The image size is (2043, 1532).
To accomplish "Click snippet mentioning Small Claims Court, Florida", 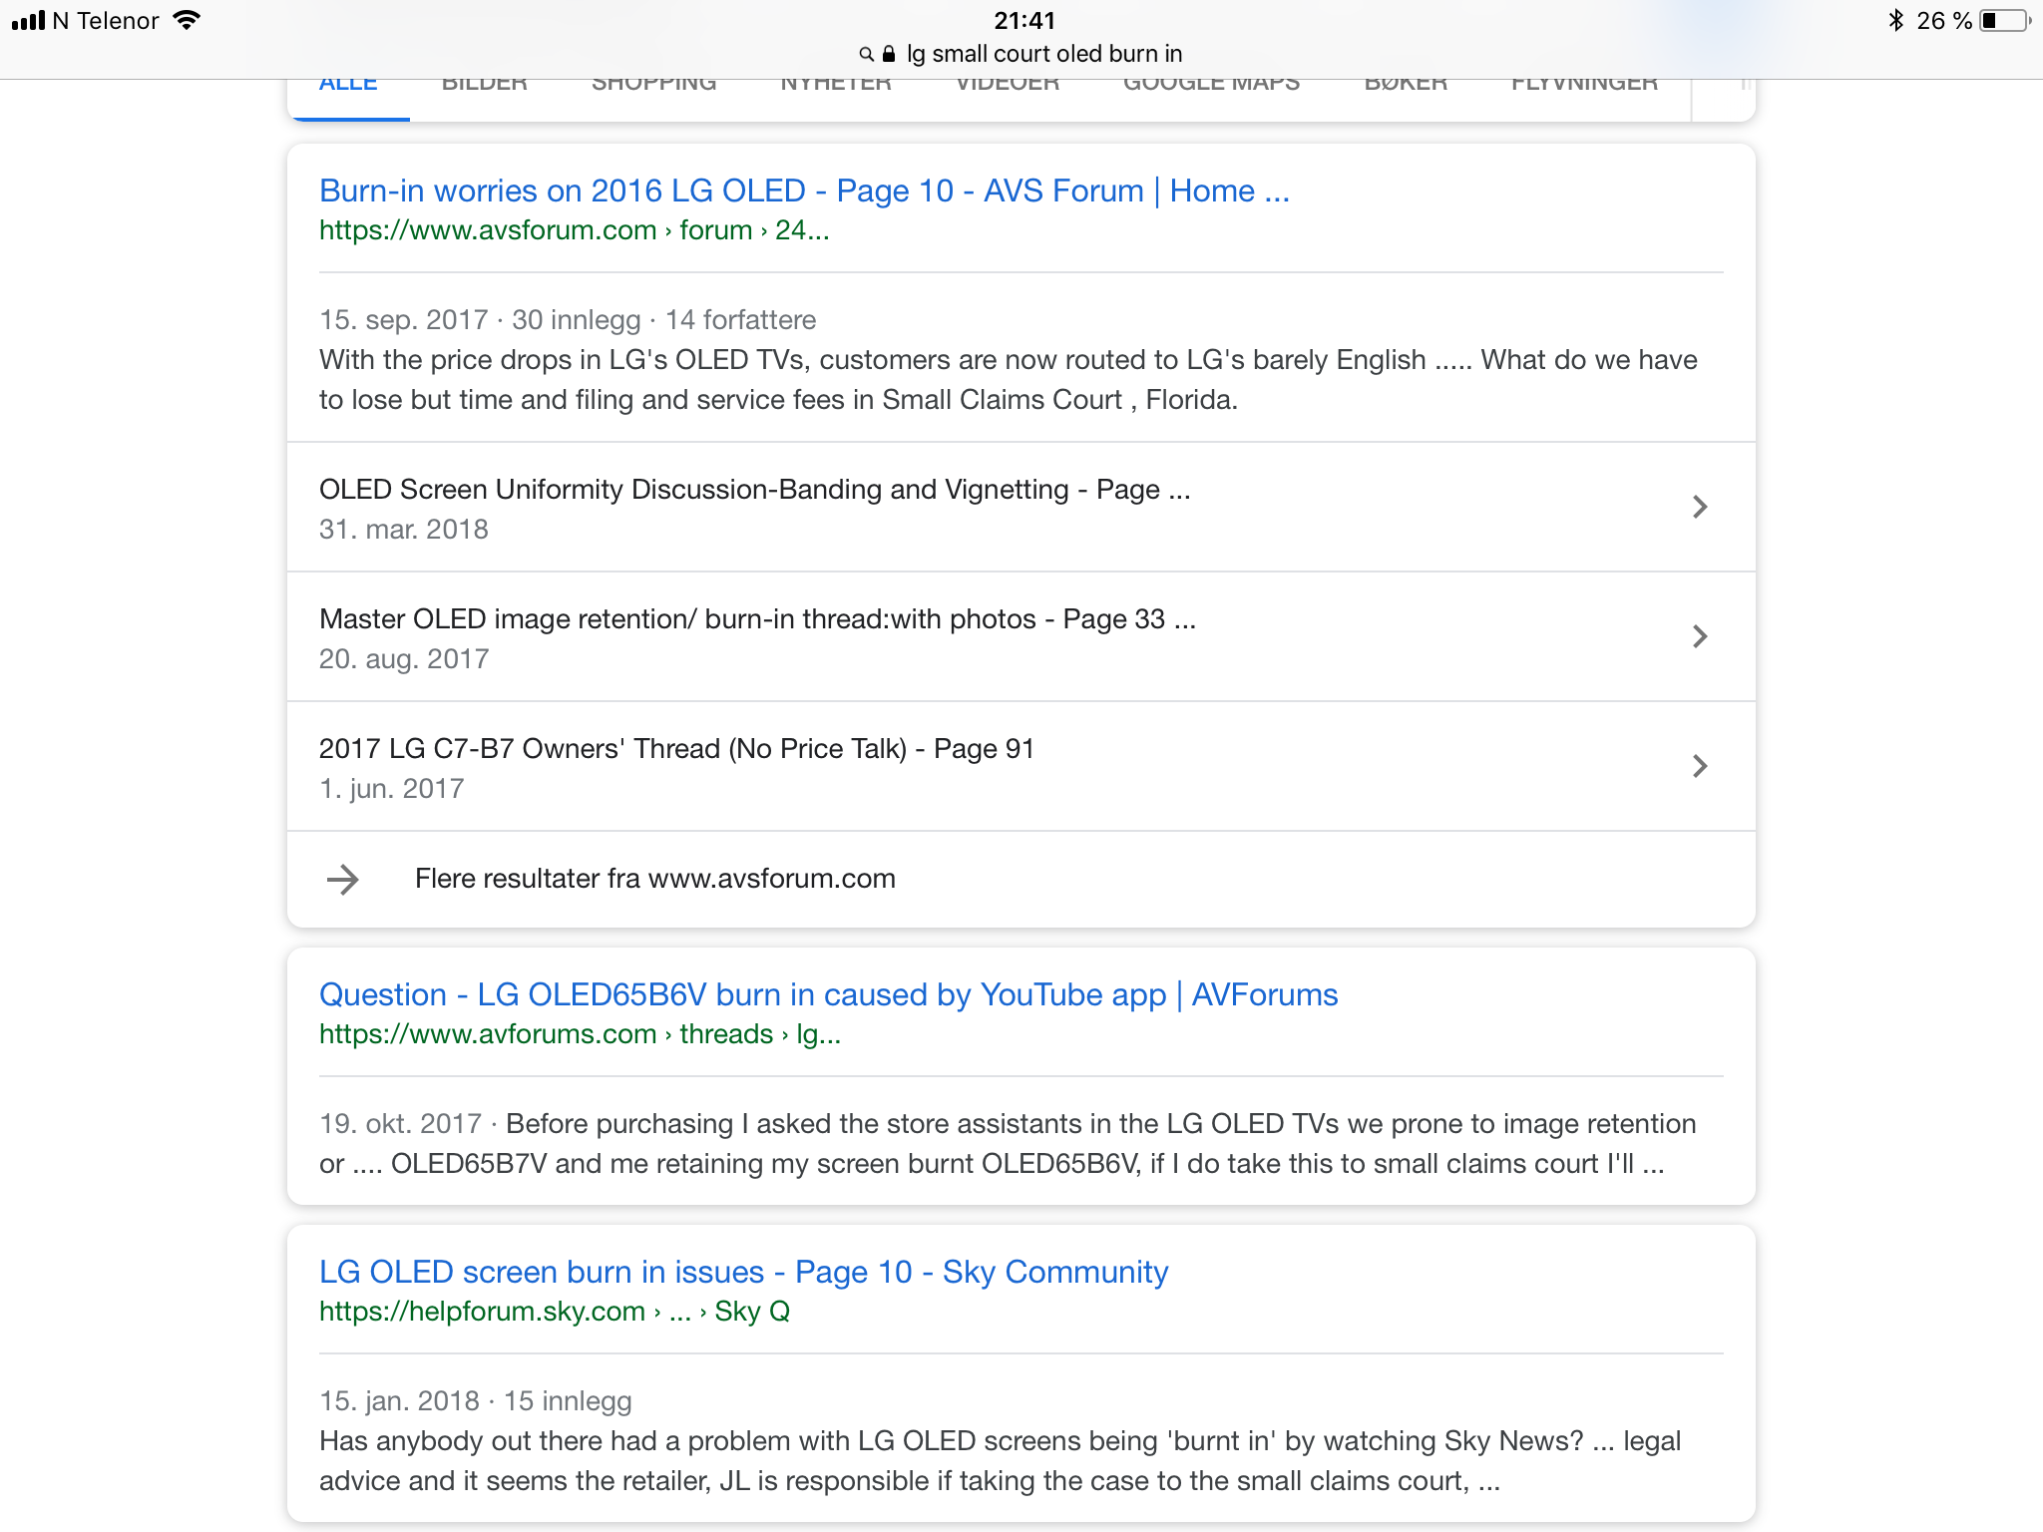I will (1009, 380).
